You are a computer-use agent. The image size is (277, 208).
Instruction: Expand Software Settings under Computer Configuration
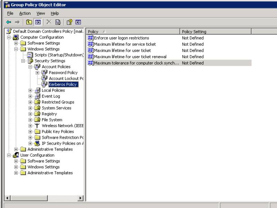coord(16,43)
